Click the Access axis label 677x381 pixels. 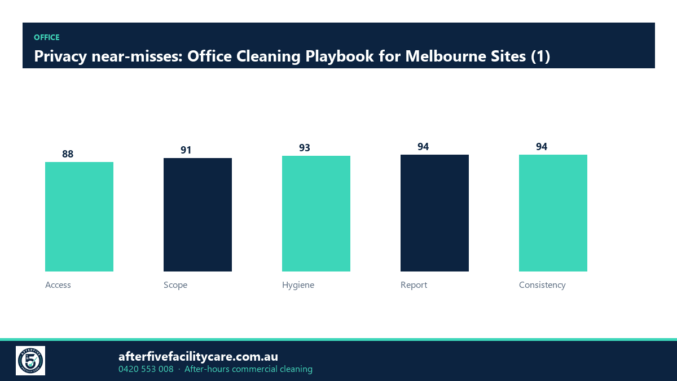[58, 285]
